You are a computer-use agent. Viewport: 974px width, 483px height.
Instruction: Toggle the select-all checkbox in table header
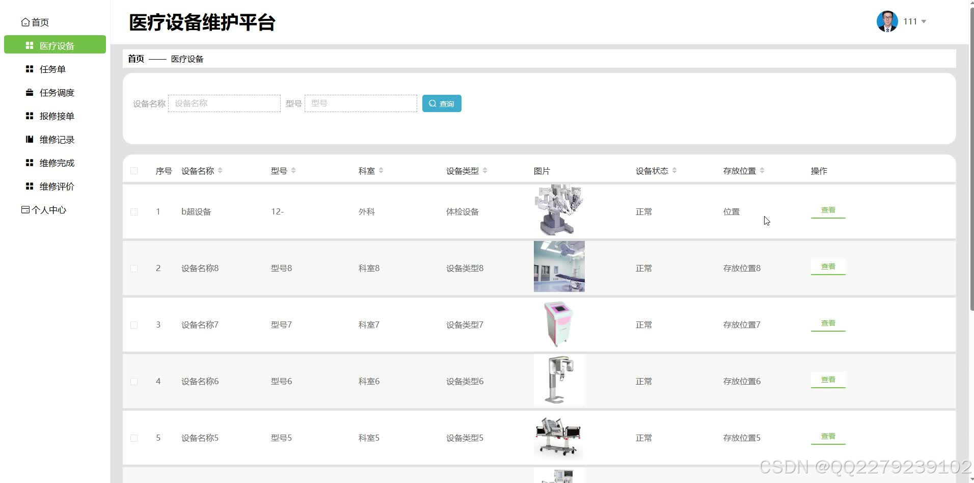click(x=134, y=171)
